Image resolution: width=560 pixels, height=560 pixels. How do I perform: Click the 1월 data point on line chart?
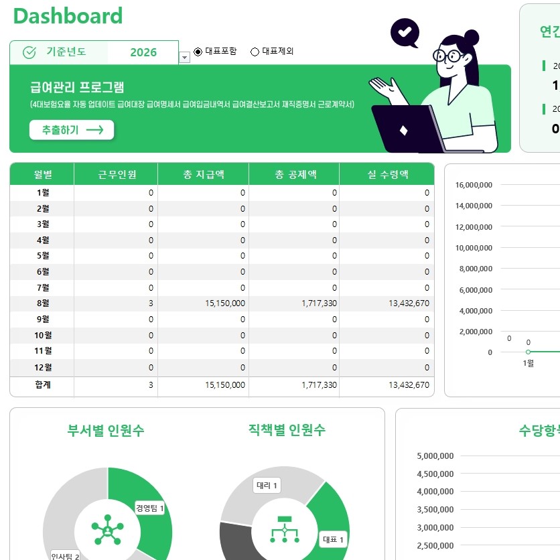point(529,352)
